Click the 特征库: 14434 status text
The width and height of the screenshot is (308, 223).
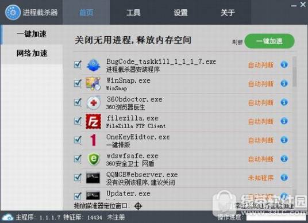point(83,217)
